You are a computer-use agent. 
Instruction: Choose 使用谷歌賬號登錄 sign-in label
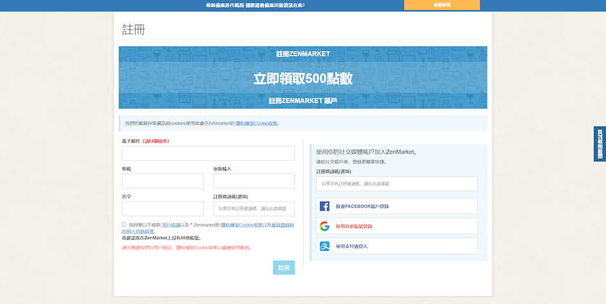[x=354, y=227]
